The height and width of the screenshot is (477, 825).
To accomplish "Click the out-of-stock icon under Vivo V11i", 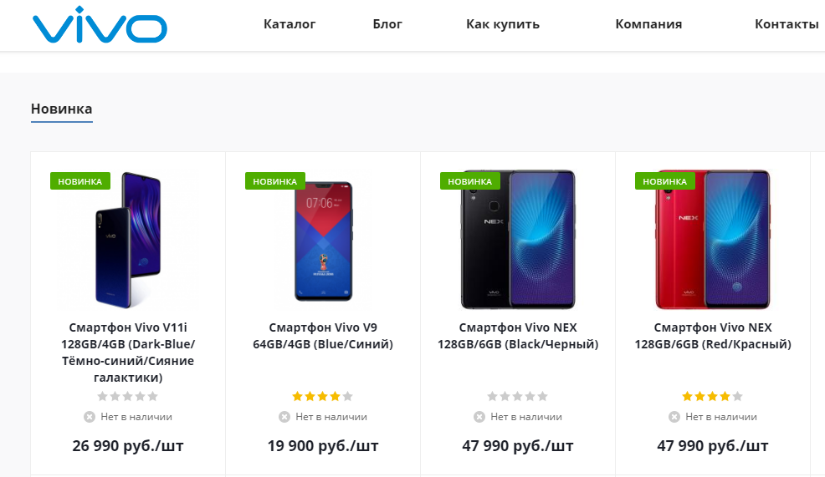I will point(90,417).
